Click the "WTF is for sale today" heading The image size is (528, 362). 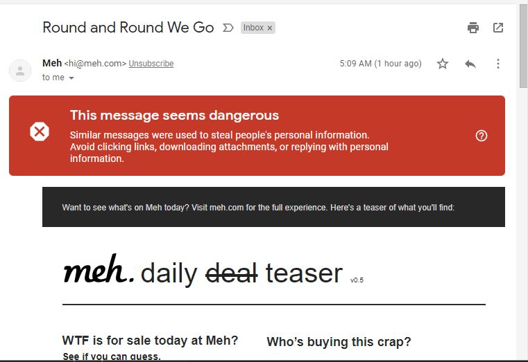[x=150, y=341]
